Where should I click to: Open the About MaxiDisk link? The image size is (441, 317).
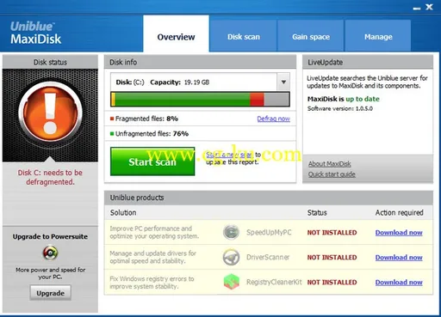pos(330,164)
